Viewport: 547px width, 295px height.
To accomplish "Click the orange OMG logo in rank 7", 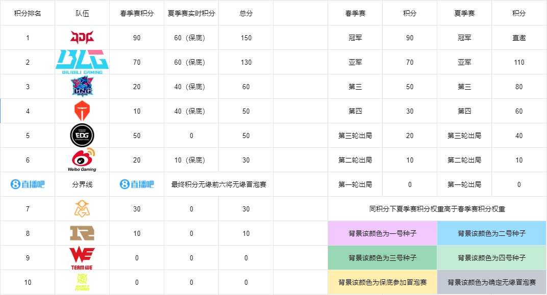I will click(x=82, y=208).
